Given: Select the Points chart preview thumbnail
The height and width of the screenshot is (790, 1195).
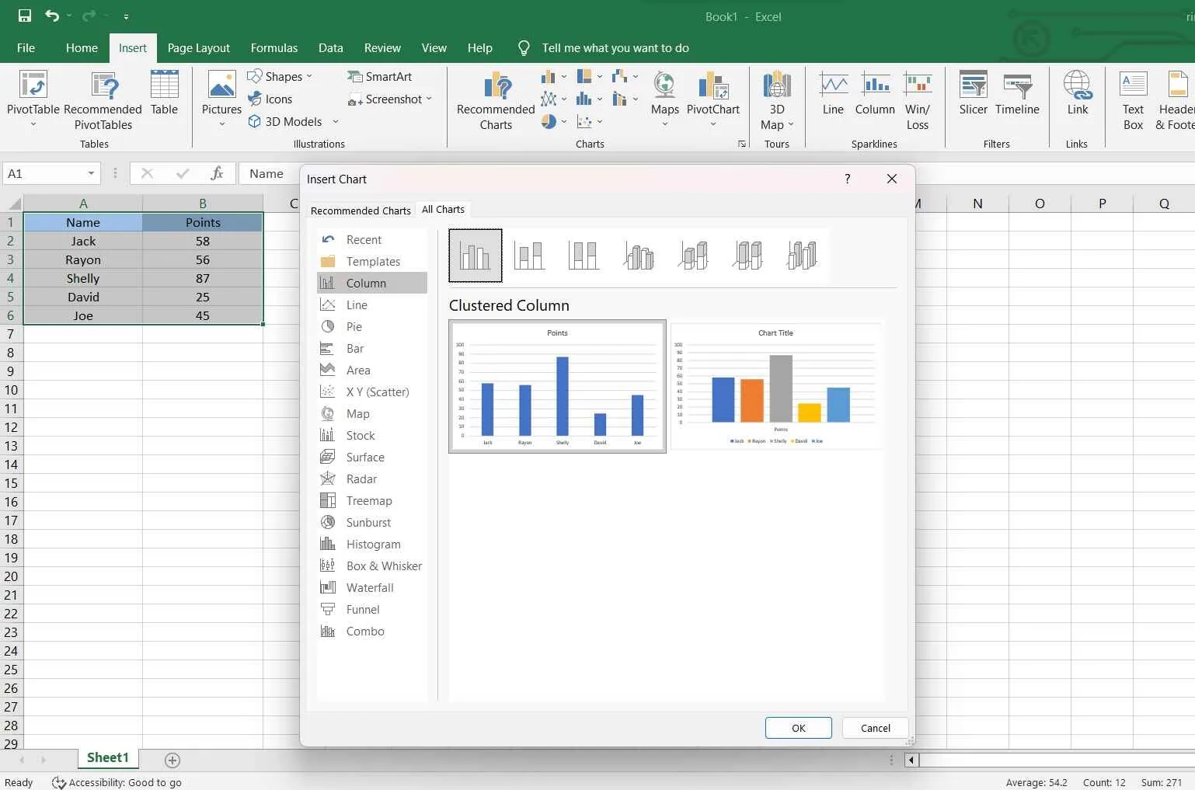Looking at the screenshot, I should point(557,386).
